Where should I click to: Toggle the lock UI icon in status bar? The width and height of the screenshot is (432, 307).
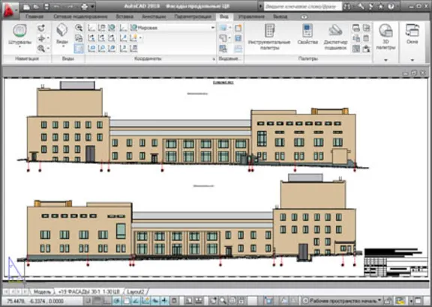point(388,301)
